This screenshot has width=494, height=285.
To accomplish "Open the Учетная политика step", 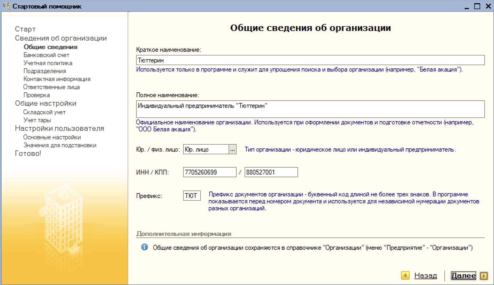I will tap(48, 63).
